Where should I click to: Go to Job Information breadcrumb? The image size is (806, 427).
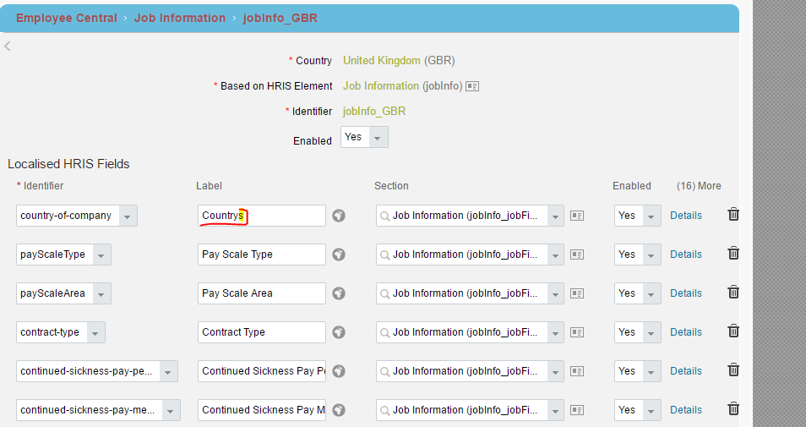tap(180, 18)
